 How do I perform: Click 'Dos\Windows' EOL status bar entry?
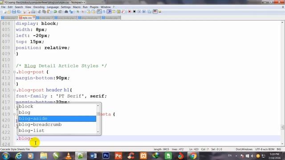[244, 149]
